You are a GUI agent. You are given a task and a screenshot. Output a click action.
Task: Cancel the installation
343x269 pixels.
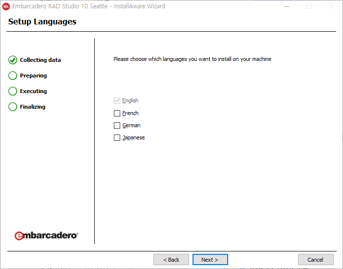(x=316, y=260)
